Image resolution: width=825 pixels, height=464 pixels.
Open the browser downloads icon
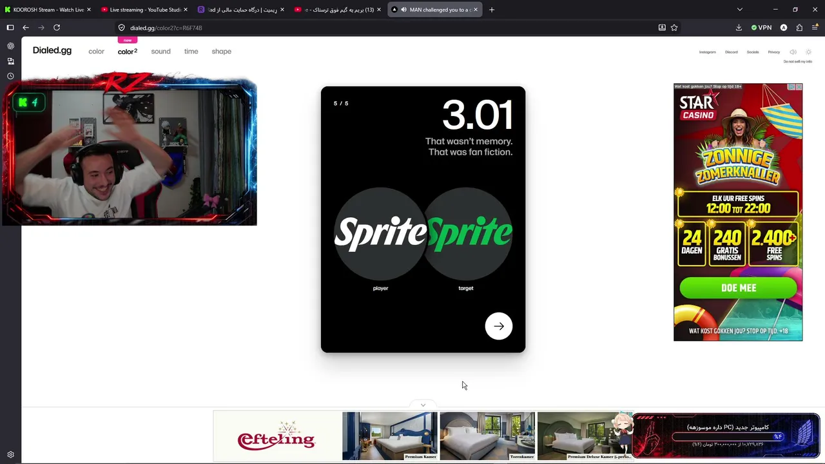tap(739, 28)
